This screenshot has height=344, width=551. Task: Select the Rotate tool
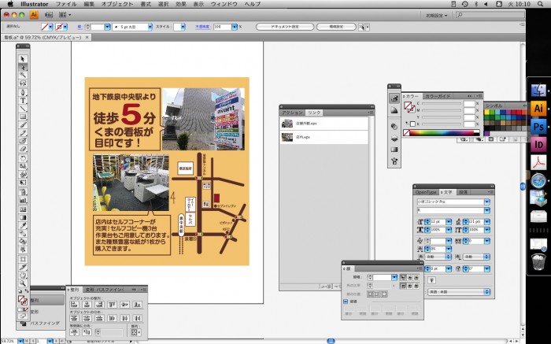(x=23, y=158)
